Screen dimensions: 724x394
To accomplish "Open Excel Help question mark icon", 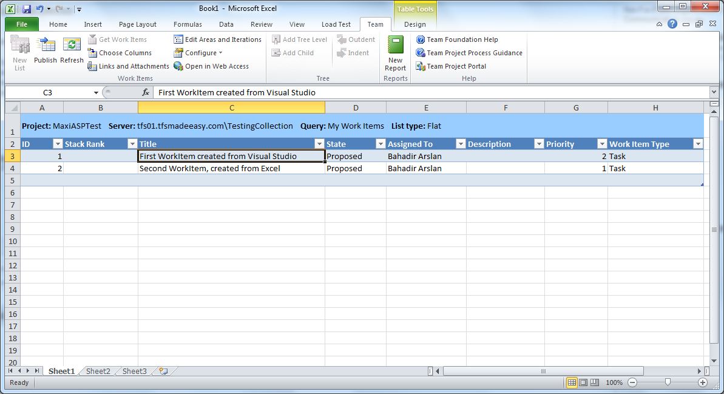I will coord(672,24).
